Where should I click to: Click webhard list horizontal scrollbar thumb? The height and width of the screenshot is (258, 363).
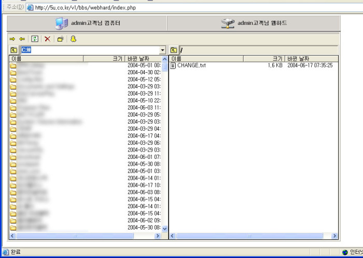pos(249,236)
